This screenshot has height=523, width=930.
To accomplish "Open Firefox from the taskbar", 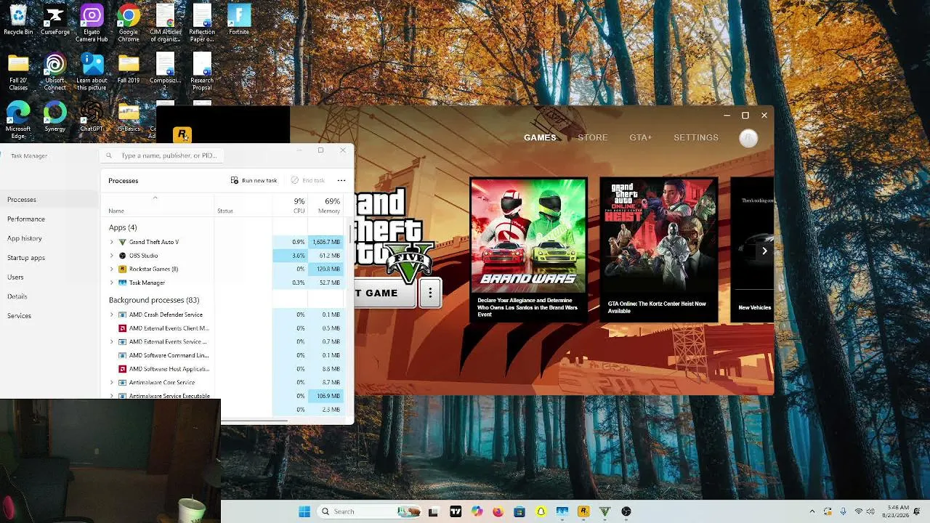I will pos(498,511).
